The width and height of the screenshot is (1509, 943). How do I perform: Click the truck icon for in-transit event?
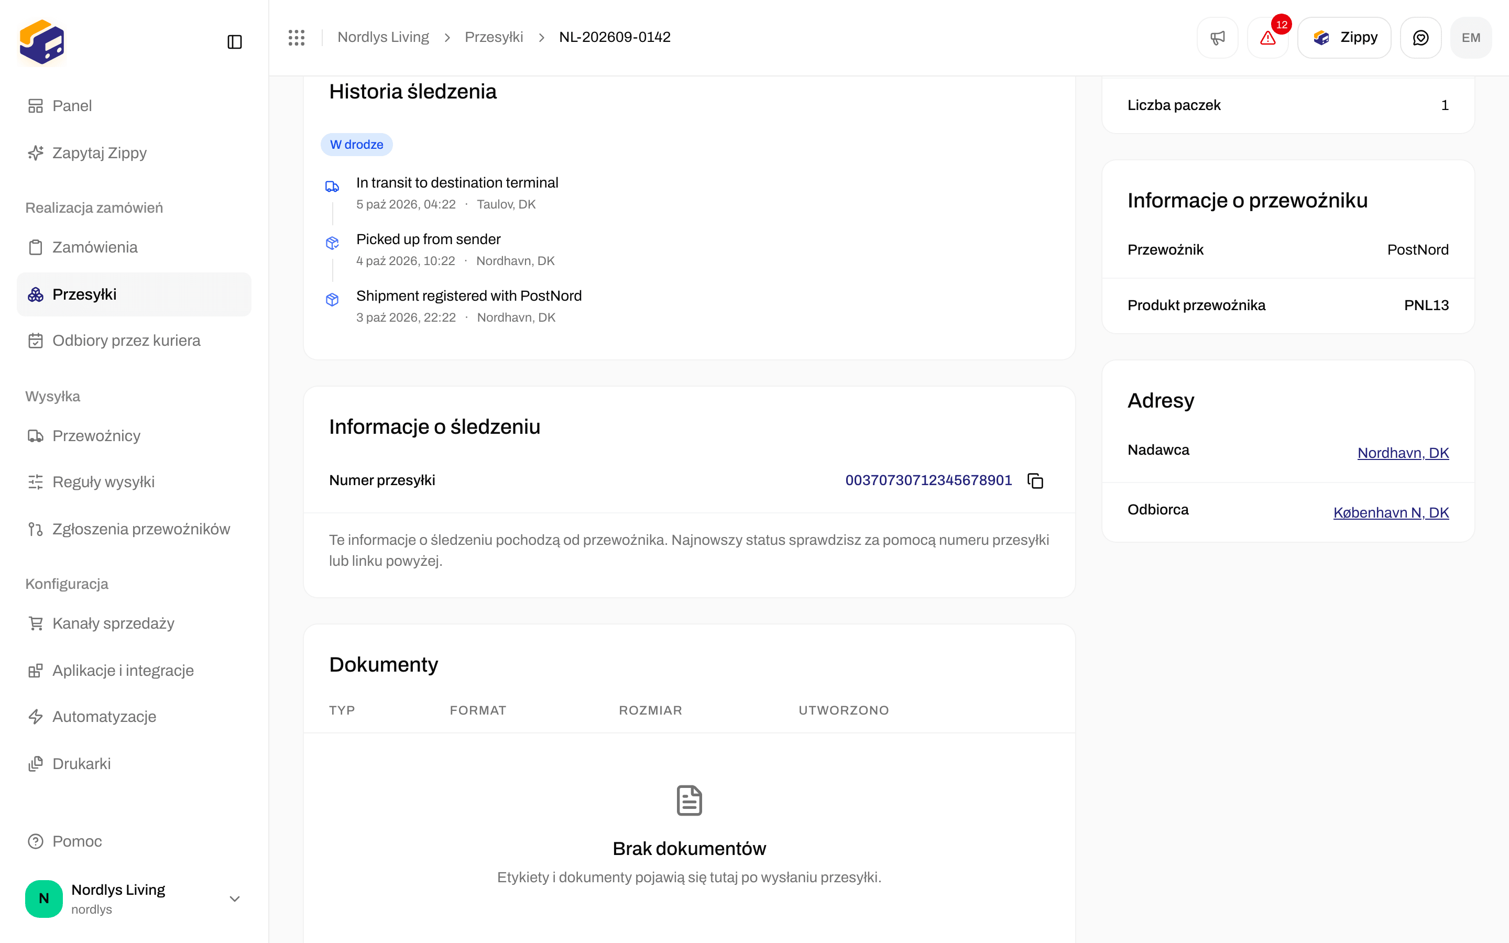coord(332,187)
